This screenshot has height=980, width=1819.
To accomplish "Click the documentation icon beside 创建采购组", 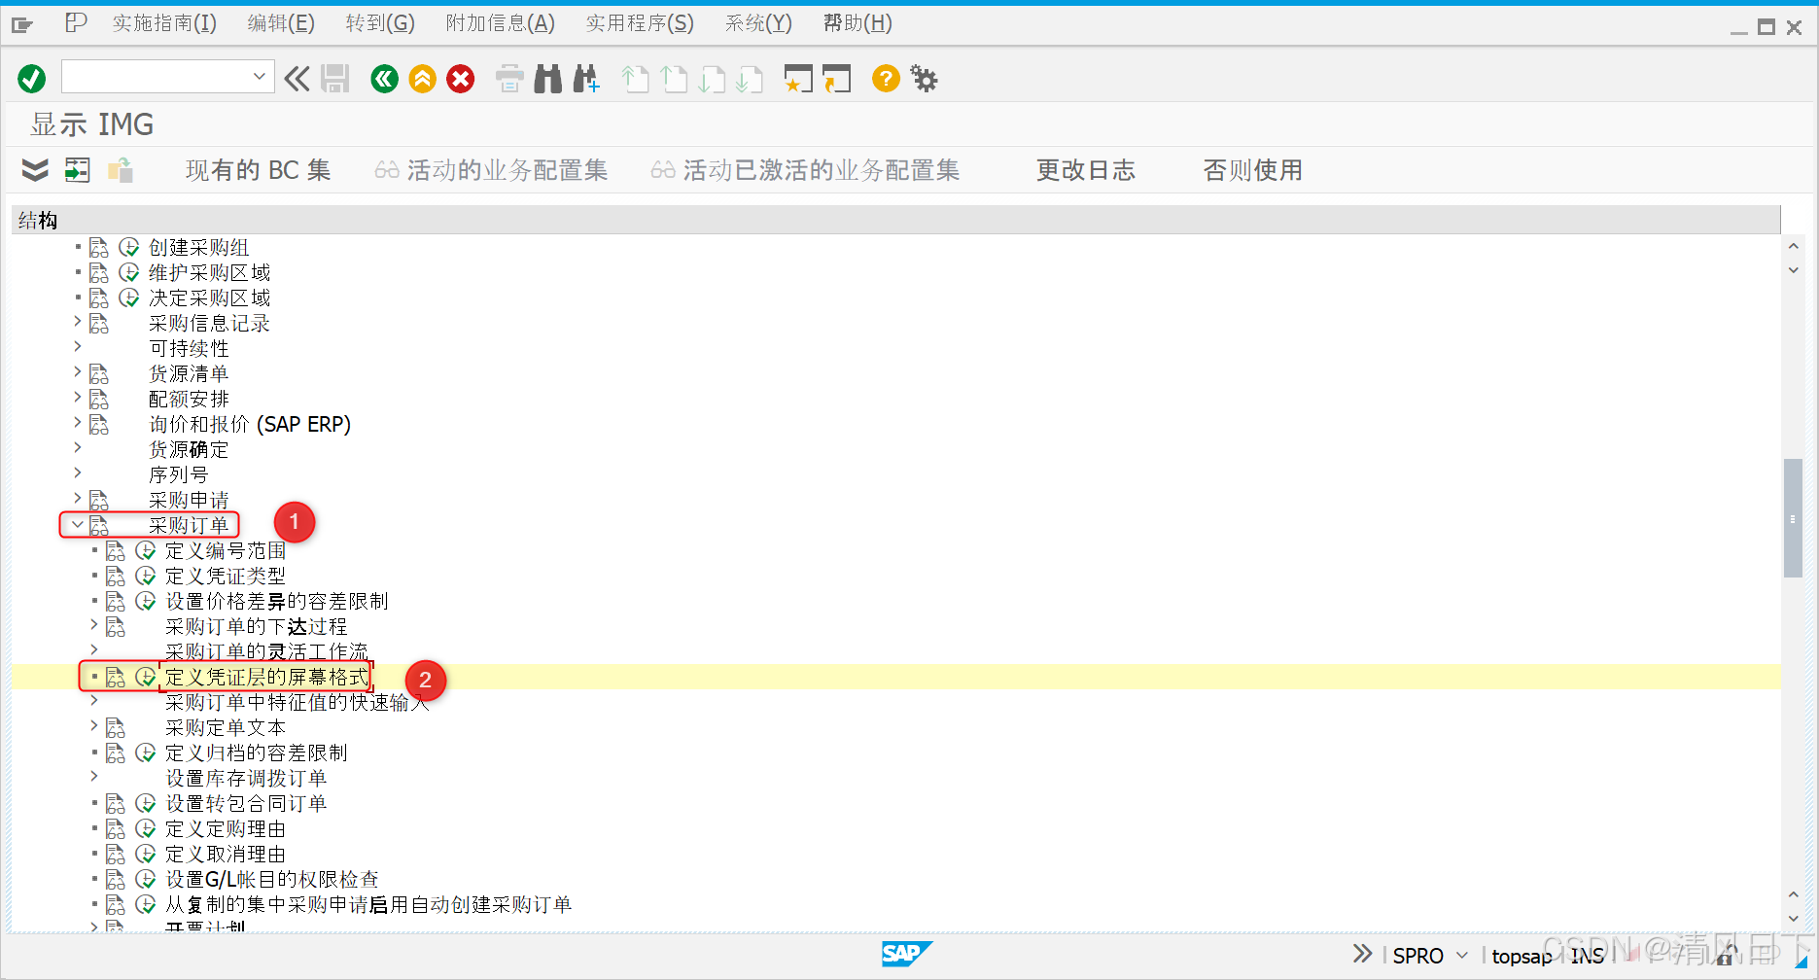I will [x=98, y=246].
